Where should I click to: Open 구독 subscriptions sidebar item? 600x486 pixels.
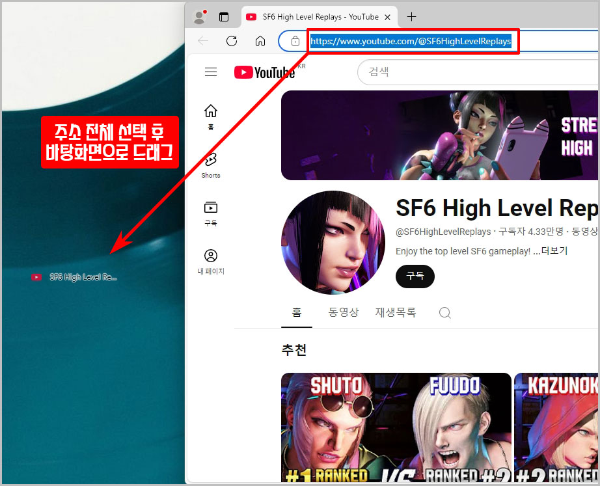coord(211,213)
